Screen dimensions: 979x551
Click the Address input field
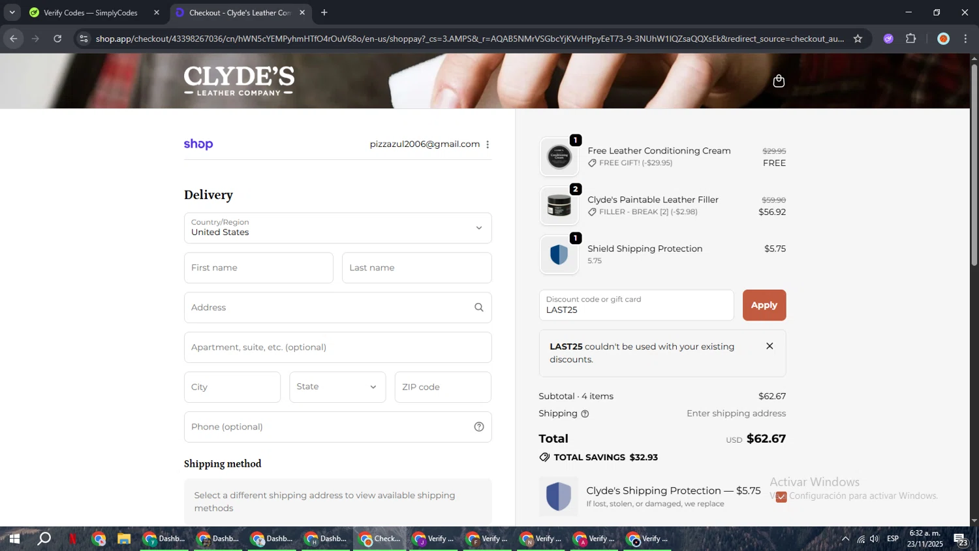click(337, 307)
